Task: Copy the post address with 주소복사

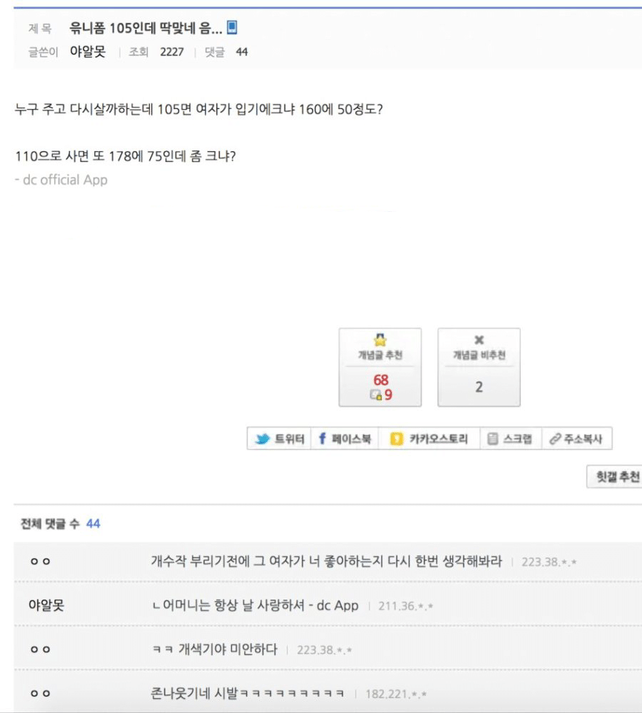Action: (x=576, y=438)
